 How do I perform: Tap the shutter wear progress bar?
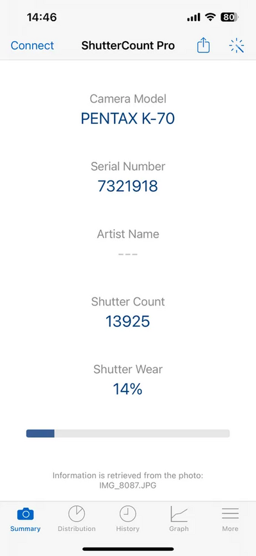[x=128, y=433]
